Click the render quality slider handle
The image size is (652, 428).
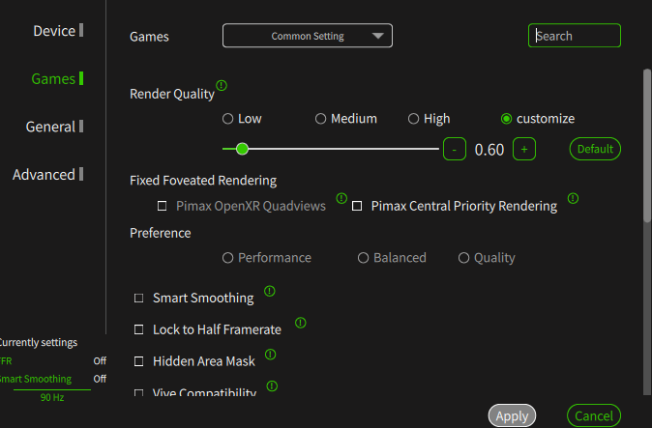tap(242, 149)
